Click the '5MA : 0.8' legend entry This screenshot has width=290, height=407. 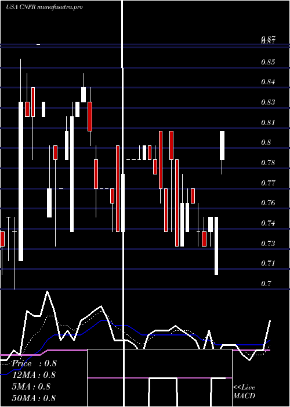click(x=31, y=387)
